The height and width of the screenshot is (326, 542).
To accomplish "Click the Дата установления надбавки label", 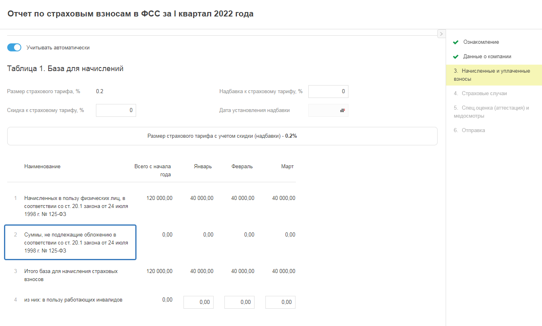I will (x=255, y=110).
